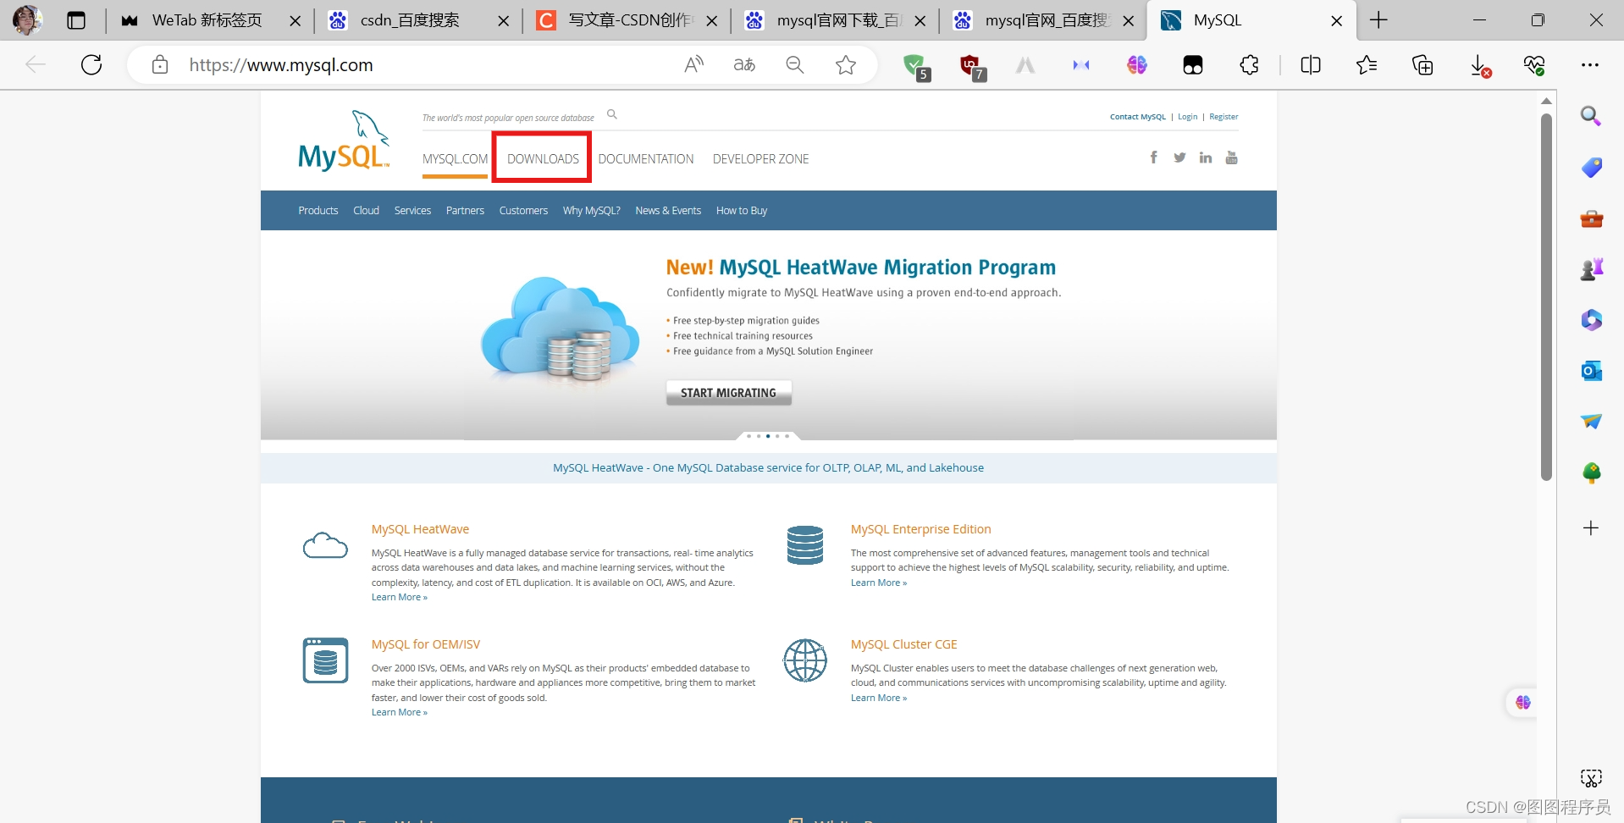
Task: Open the Services menu item
Action: click(412, 211)
